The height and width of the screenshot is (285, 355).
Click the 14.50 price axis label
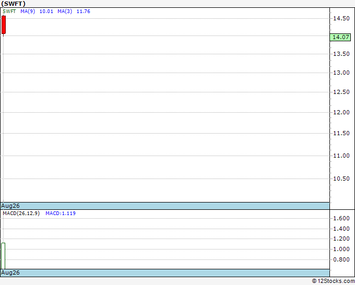pyautogui.click(x=341, y=19)
